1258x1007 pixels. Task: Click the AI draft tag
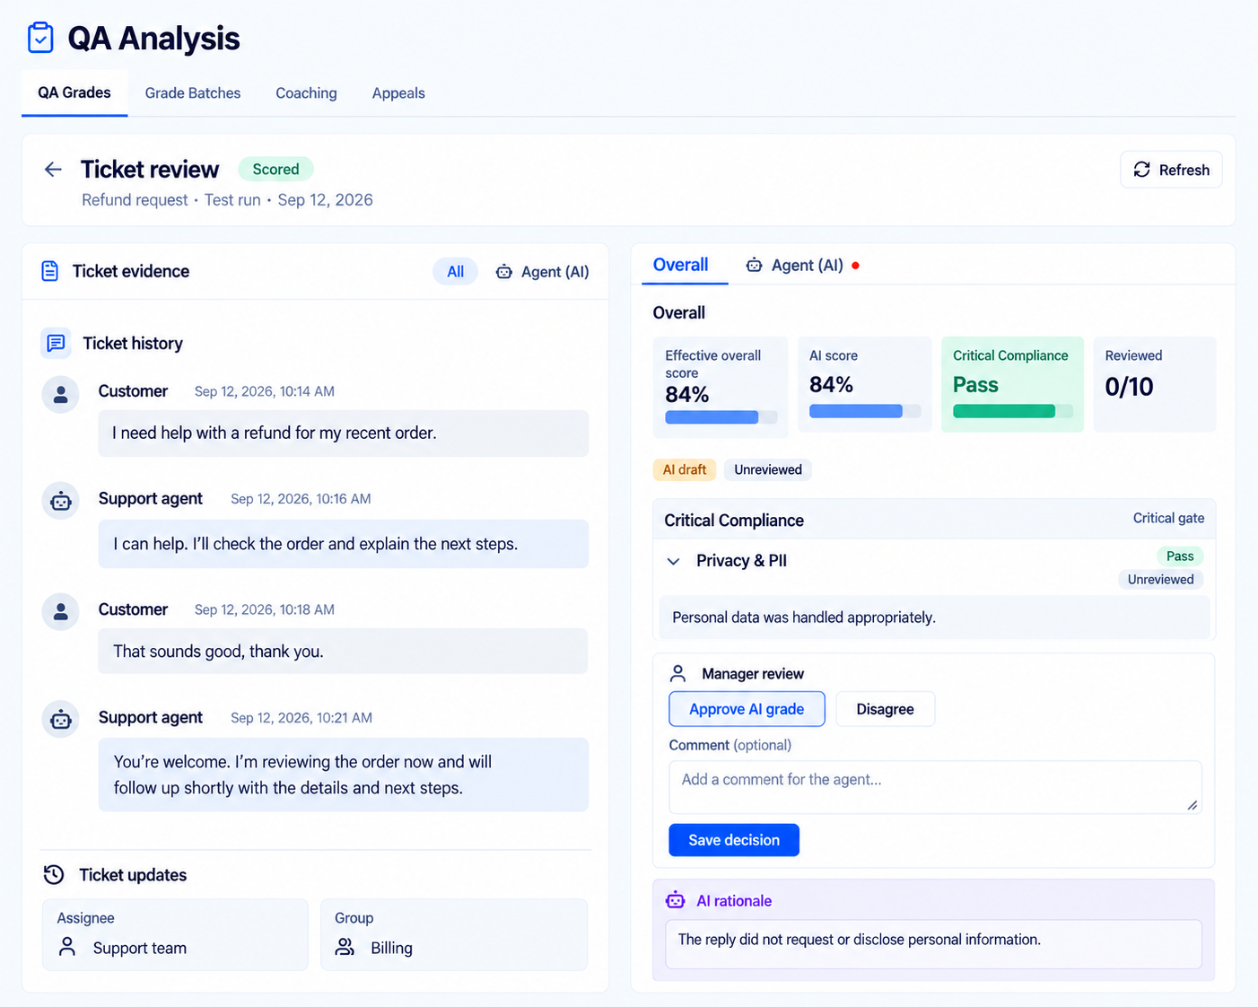[x=685, y=469]
